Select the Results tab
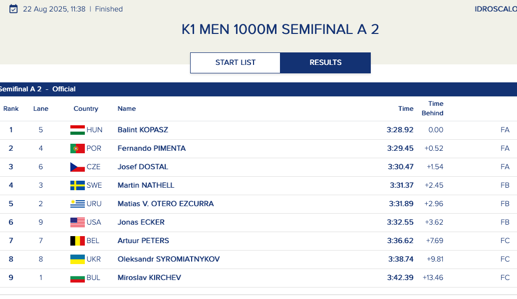Screen dimensions: 517x299 (325, 62)
